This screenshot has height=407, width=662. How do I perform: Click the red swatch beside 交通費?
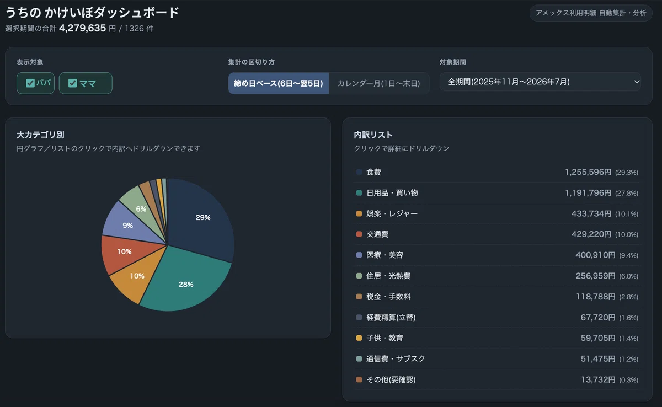click(x=359, y=234)
